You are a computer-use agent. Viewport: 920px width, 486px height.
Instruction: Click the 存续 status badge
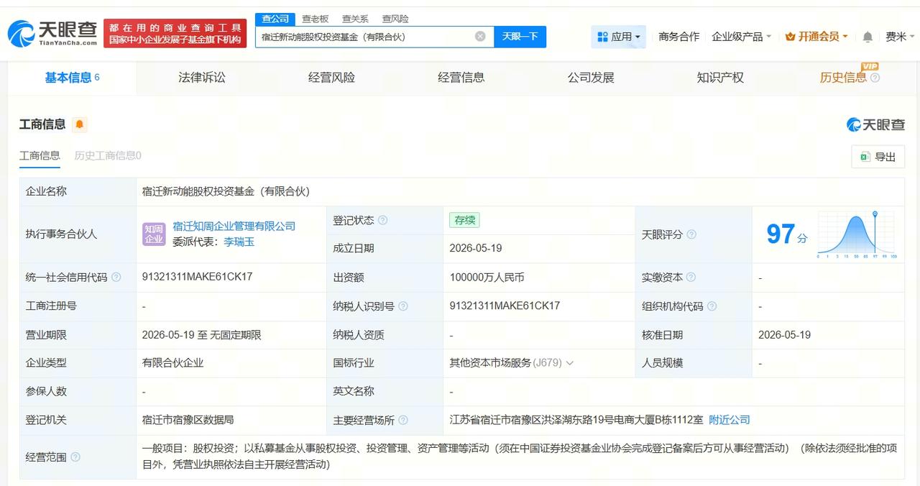[464, 220]
